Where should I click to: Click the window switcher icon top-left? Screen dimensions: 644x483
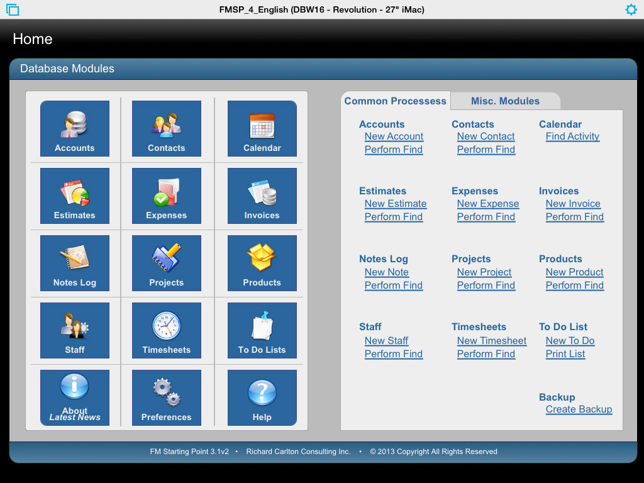pos(13,9)
